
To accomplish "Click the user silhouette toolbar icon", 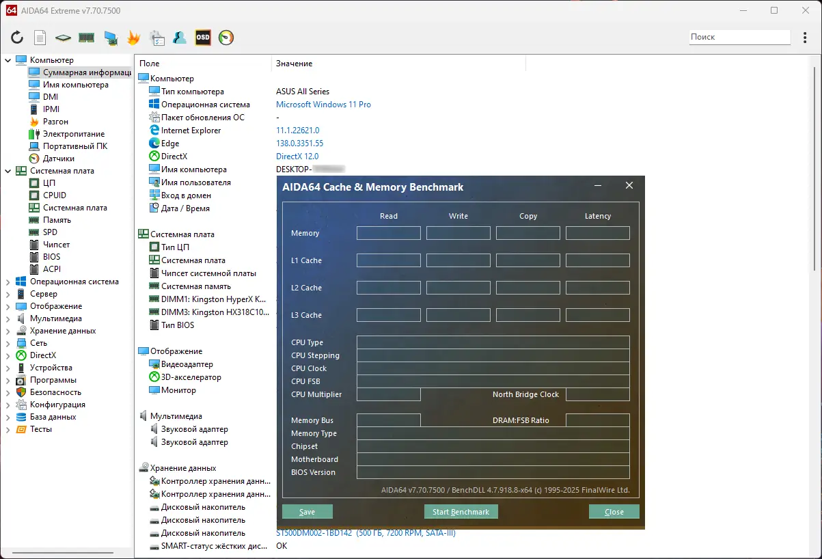I will (180, 38).
